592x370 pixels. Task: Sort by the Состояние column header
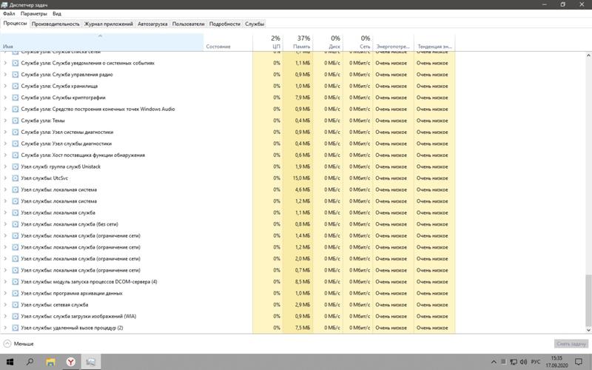pyautogui.click(x=228, y=42)
